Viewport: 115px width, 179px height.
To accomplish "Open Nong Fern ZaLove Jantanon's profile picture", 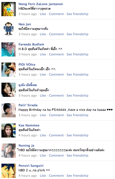I will pyautogui.click(x=9, y=9).
